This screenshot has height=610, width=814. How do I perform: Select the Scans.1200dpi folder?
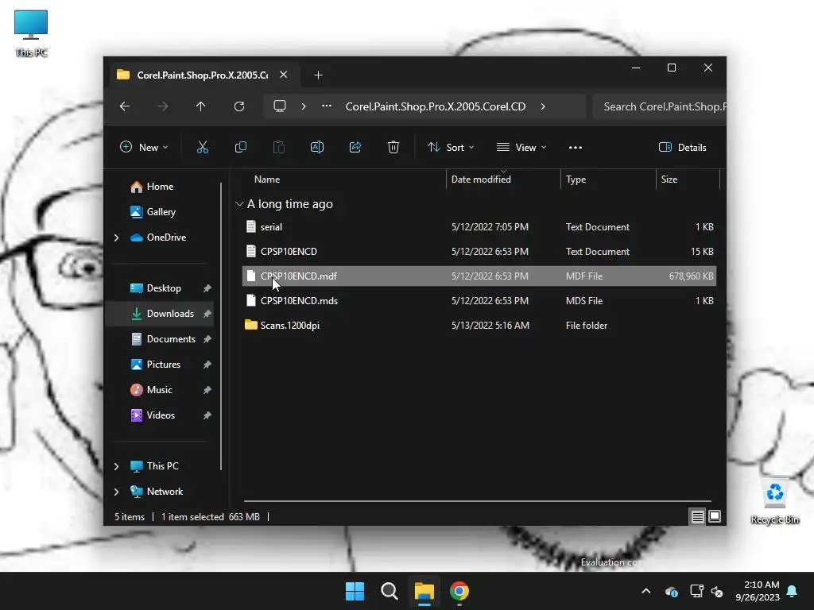click(479, 325)
